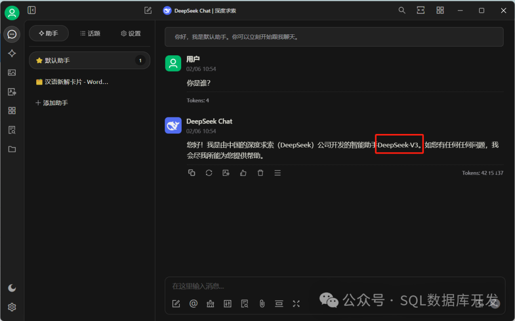Translate the reply via message toolbar icon
The width and height of the screenshot is (515, 321).
(226, 173)
